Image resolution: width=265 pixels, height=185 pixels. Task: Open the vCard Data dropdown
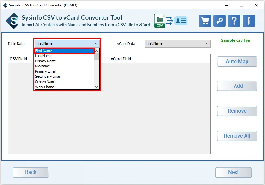tap(177, 43)
